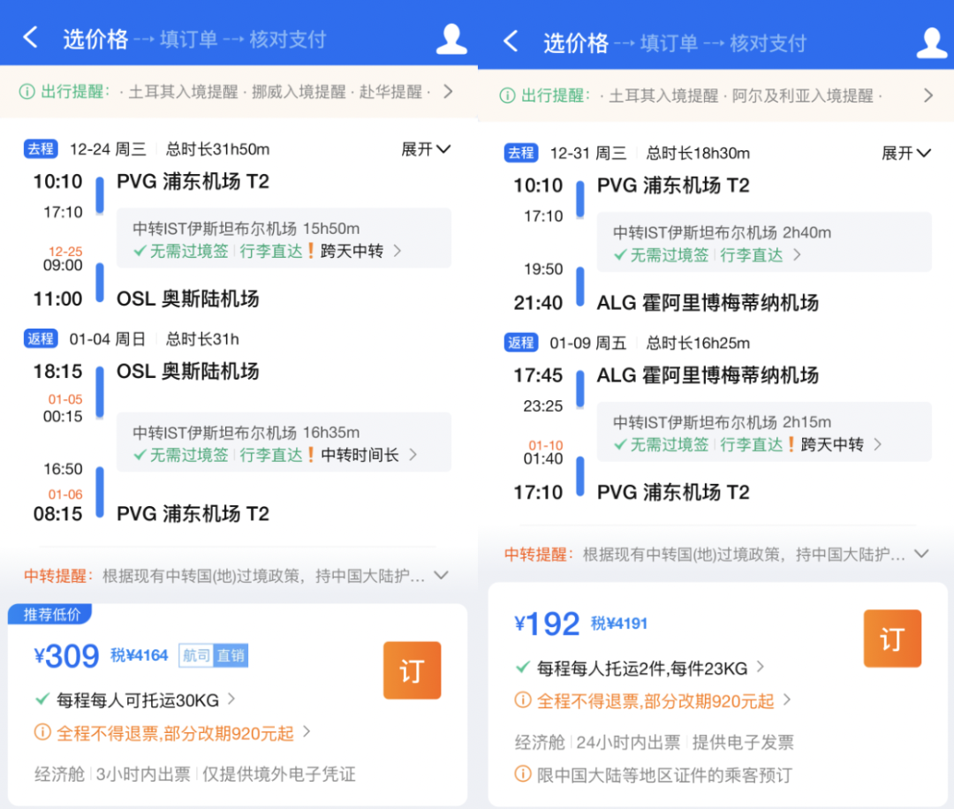The image size is (954, 809).
Task: Expand the 12-24 itinerary via 展开
Action: coord(426,149)
